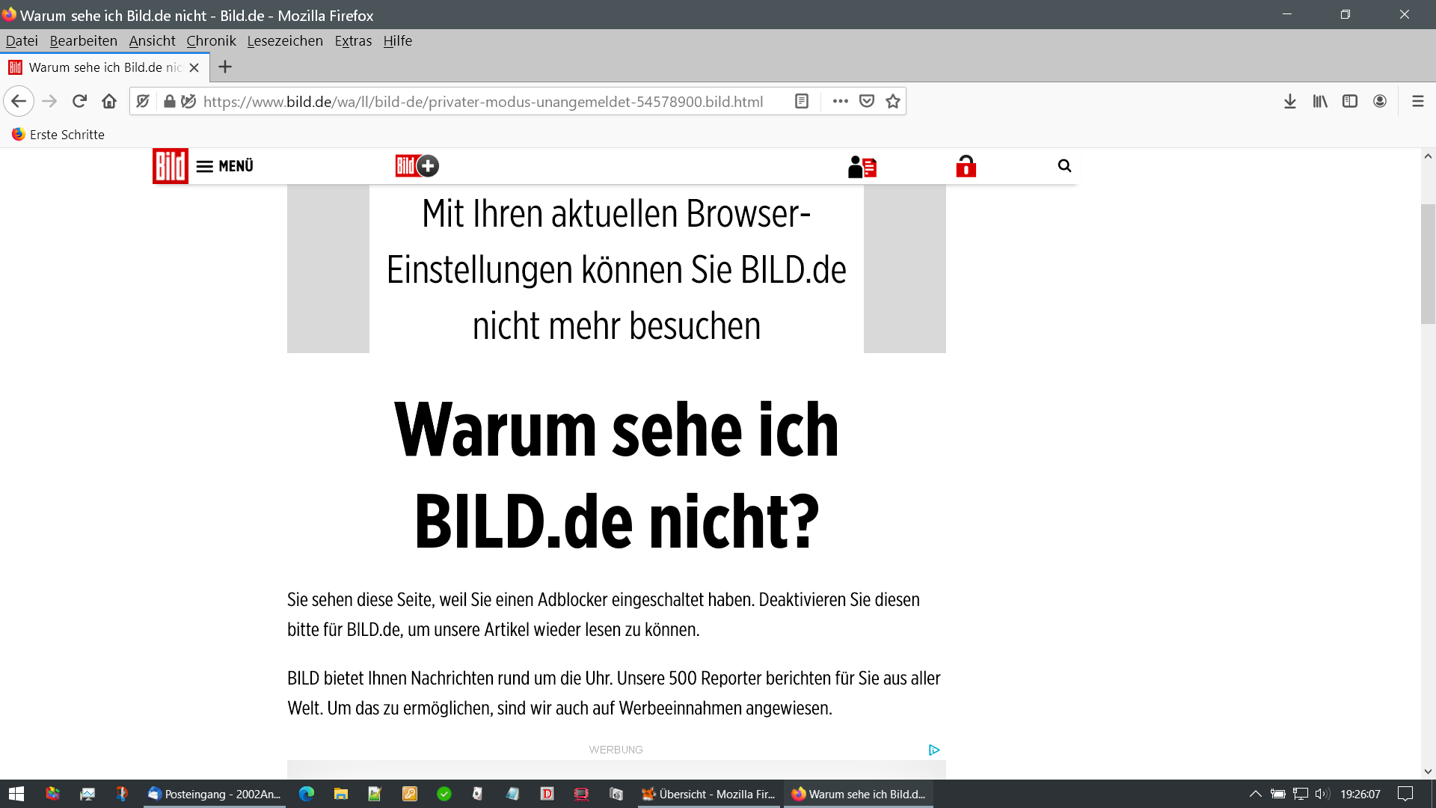Toggle the reader view icon
The height and width of the screenshot is (808, 1436).
click(802, 101)
